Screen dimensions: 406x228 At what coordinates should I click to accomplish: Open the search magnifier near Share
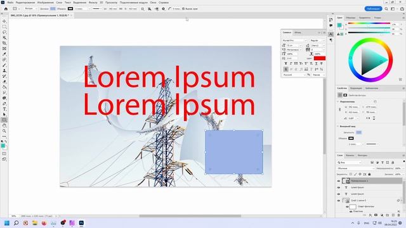386,9
